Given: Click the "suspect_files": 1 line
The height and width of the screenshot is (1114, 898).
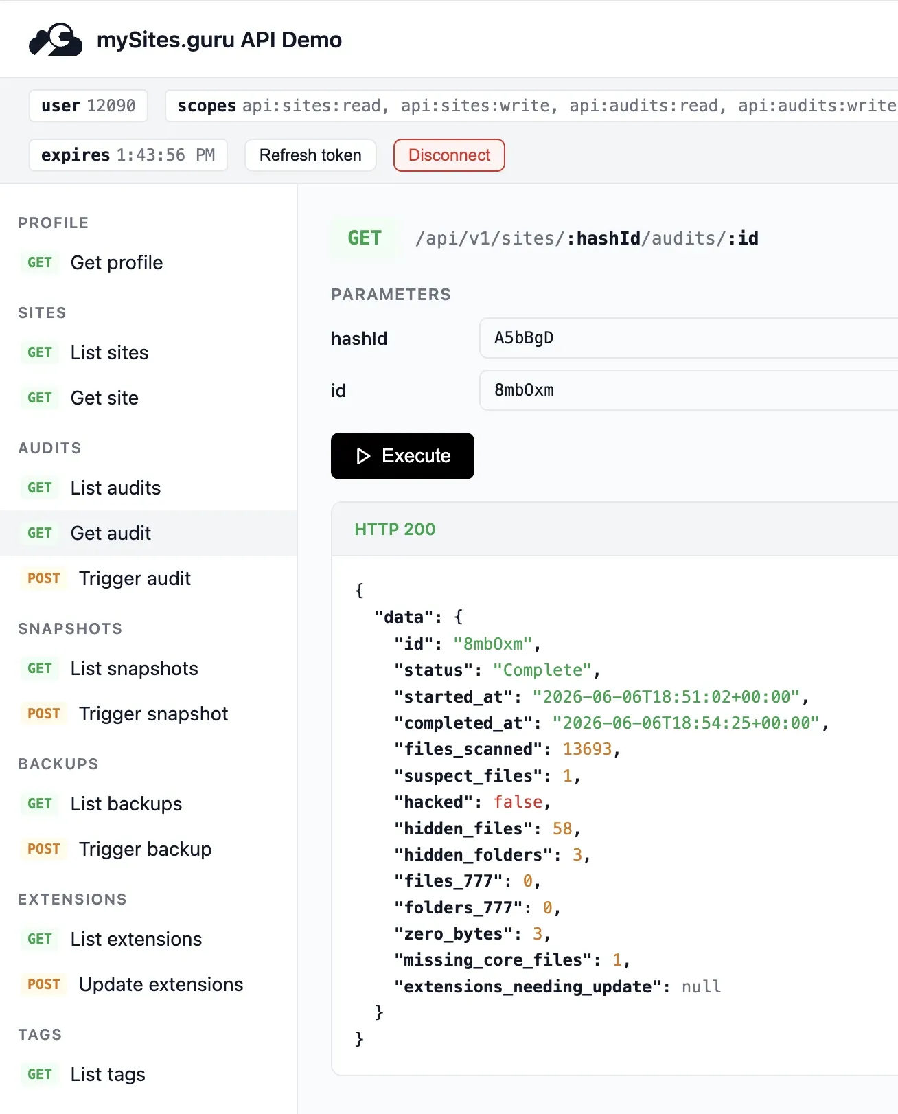Looking at the screenshot, I should coord(487,776).
